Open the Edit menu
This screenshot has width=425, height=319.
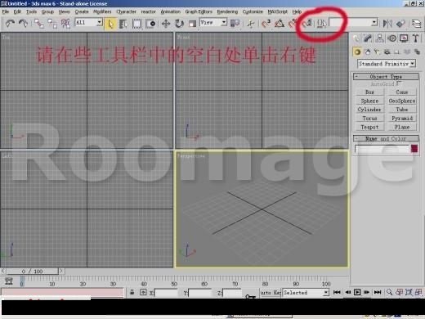17,11
